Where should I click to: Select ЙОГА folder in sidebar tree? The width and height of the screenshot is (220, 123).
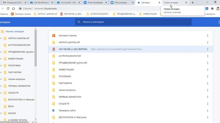click(x=11, y=106)
